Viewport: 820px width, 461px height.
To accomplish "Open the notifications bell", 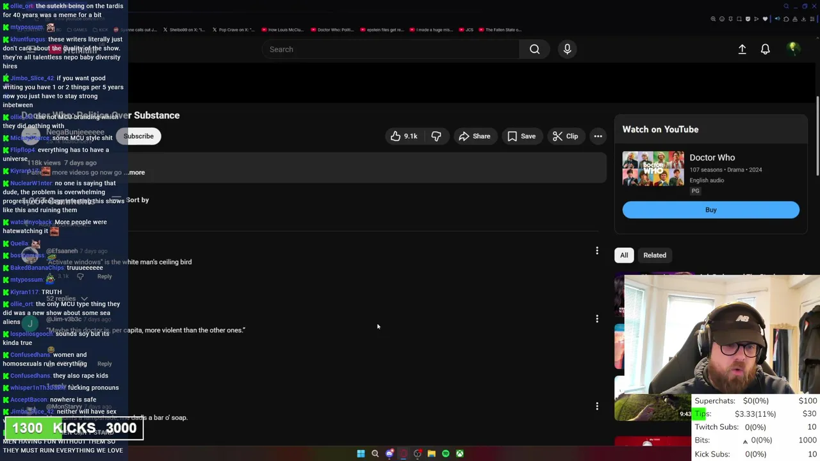I will pos(765,49).
